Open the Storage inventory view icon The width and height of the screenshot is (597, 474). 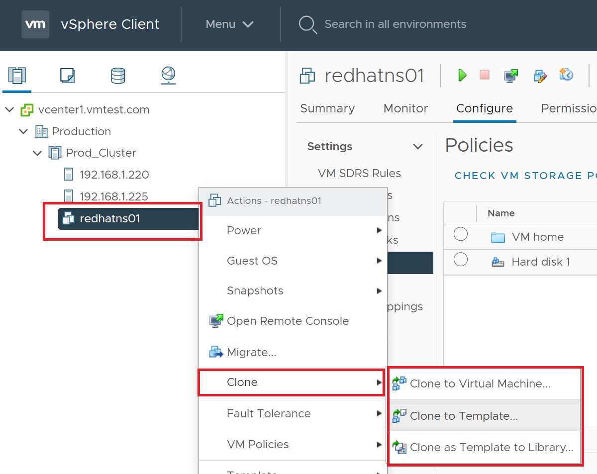tap(118, 76)
